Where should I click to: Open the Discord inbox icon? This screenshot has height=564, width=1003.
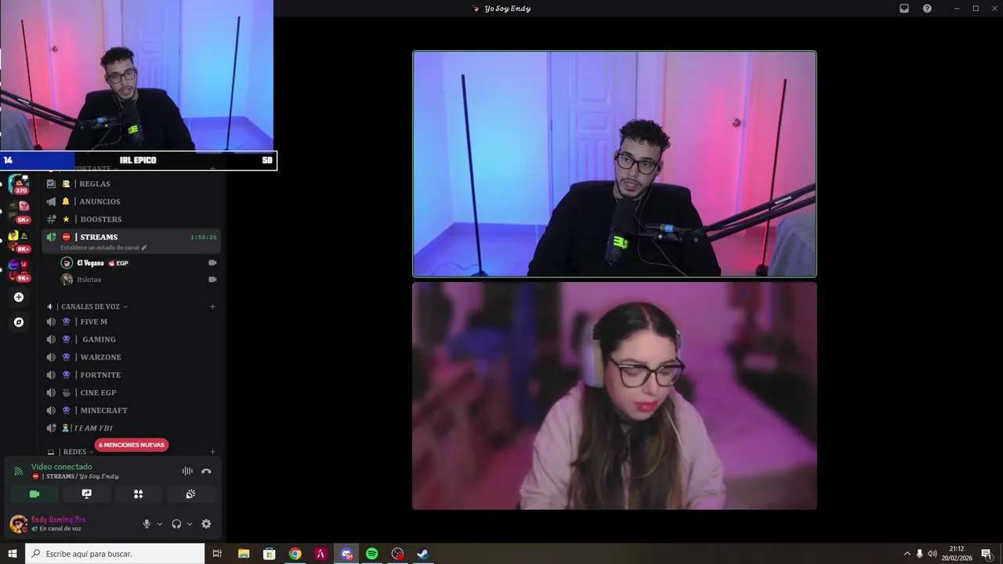904,9
